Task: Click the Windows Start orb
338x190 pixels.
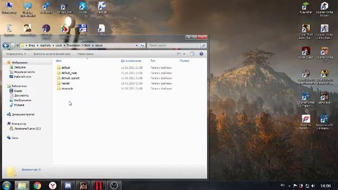Action: click(x=7, y=185)
